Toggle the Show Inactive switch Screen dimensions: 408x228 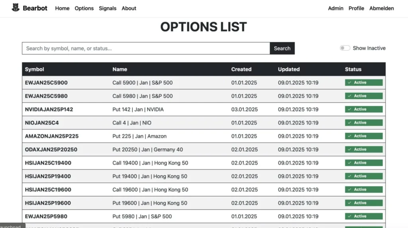345,48
